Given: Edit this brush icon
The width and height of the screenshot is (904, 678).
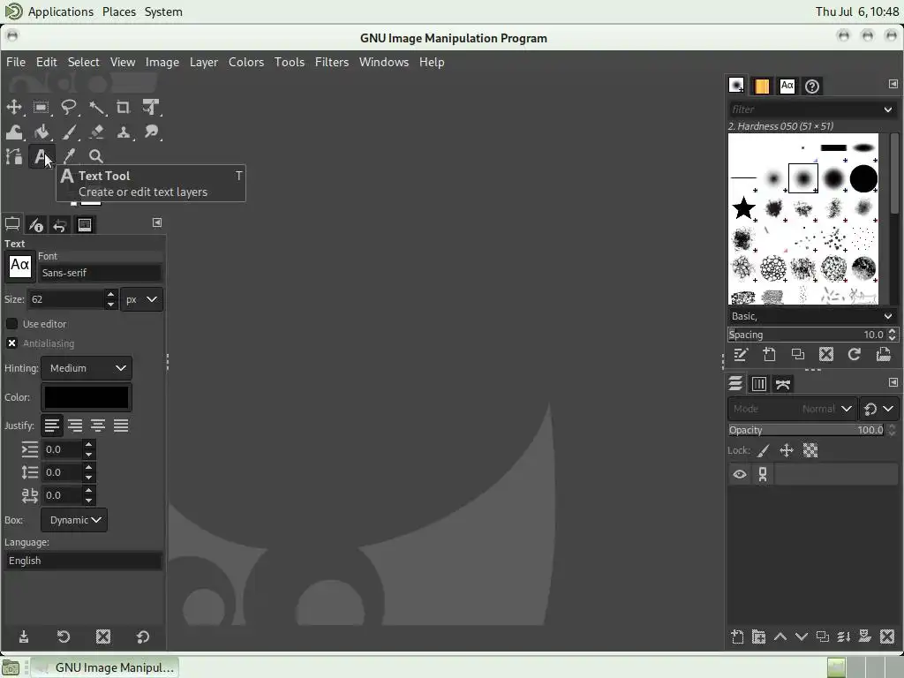Looking at the screenshot, I should (741, 355).
